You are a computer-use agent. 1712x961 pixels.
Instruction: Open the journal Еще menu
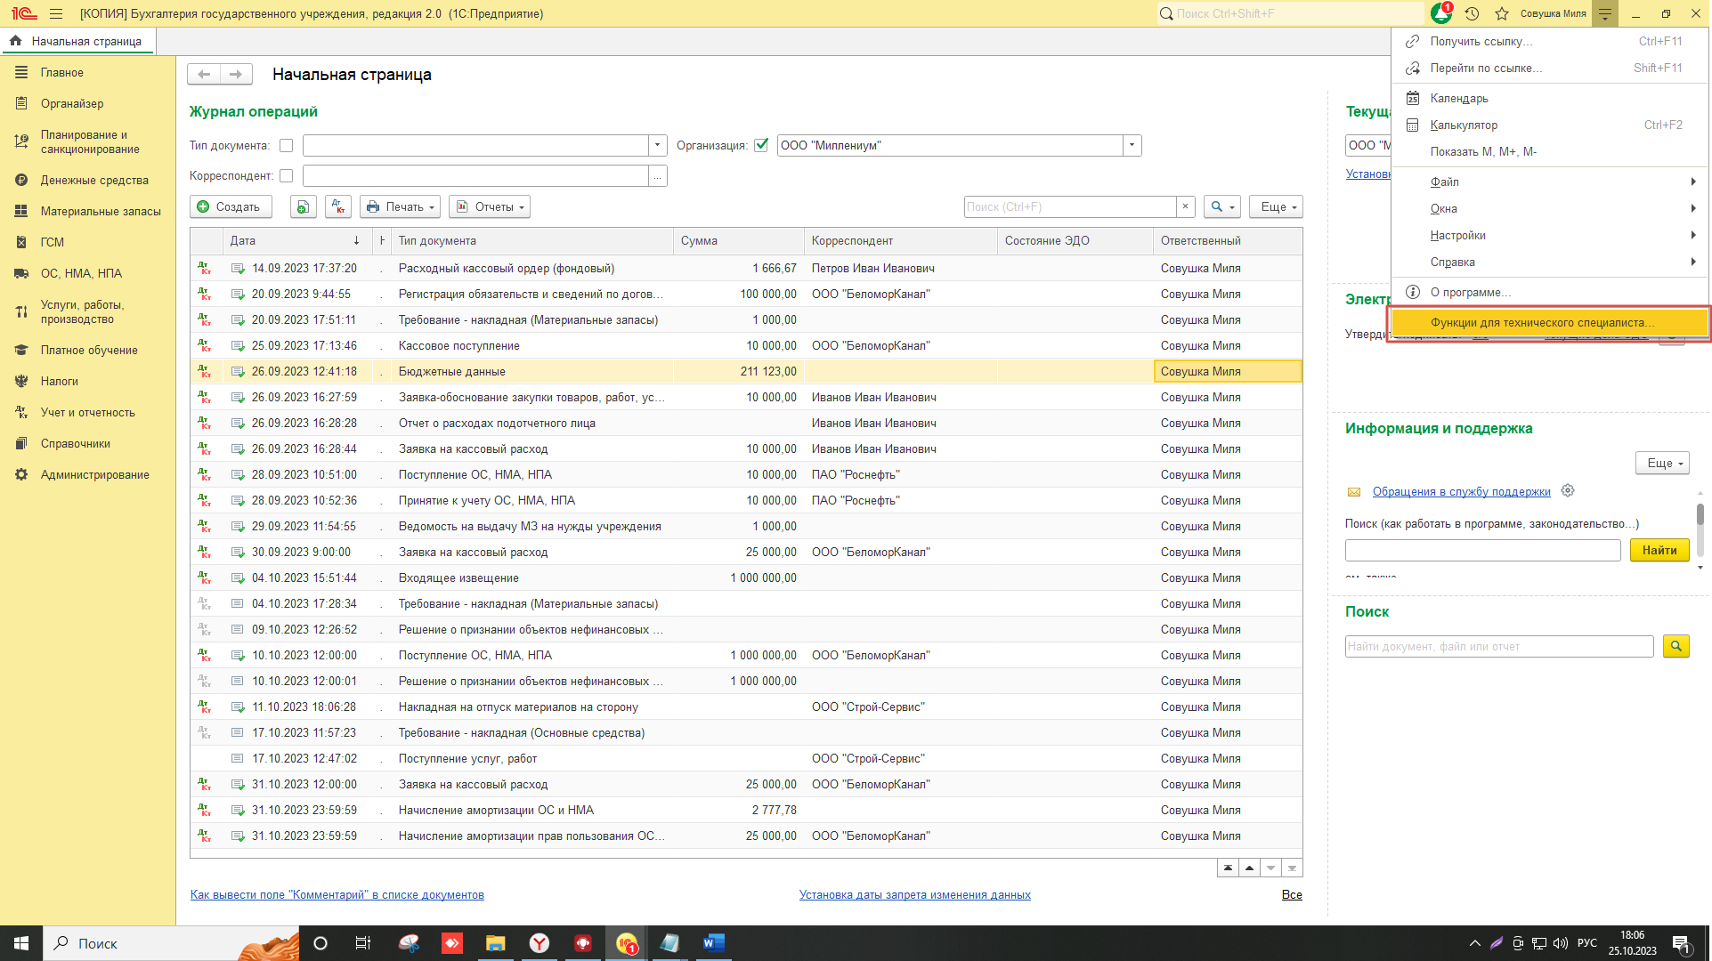(x=1277, y=206)
